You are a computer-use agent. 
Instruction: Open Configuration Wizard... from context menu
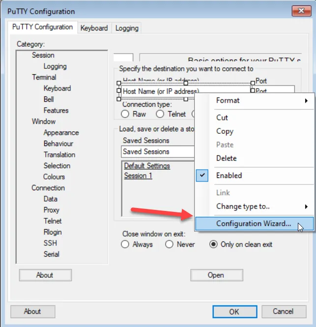tap(255, 224)
